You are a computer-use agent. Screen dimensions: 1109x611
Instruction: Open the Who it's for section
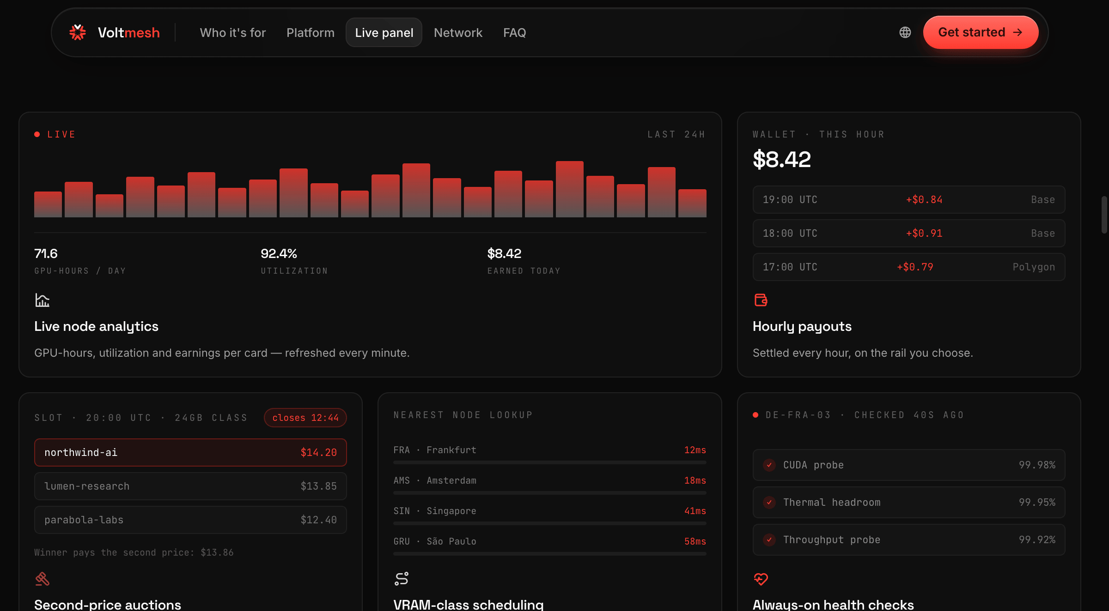(233, 32)
